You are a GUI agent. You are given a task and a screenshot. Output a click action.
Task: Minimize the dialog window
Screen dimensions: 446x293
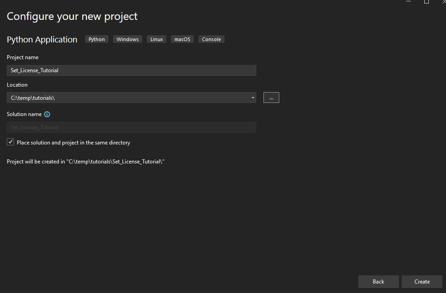(x=408, y=1)
